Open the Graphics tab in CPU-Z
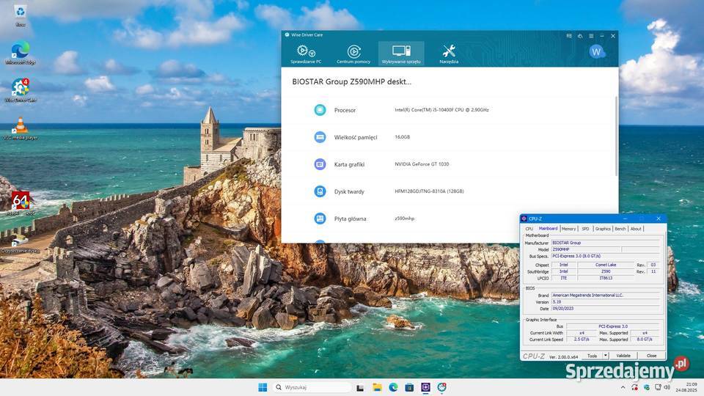Image resolution: width=704 pixels, height=396 pixels. [603, 229]
